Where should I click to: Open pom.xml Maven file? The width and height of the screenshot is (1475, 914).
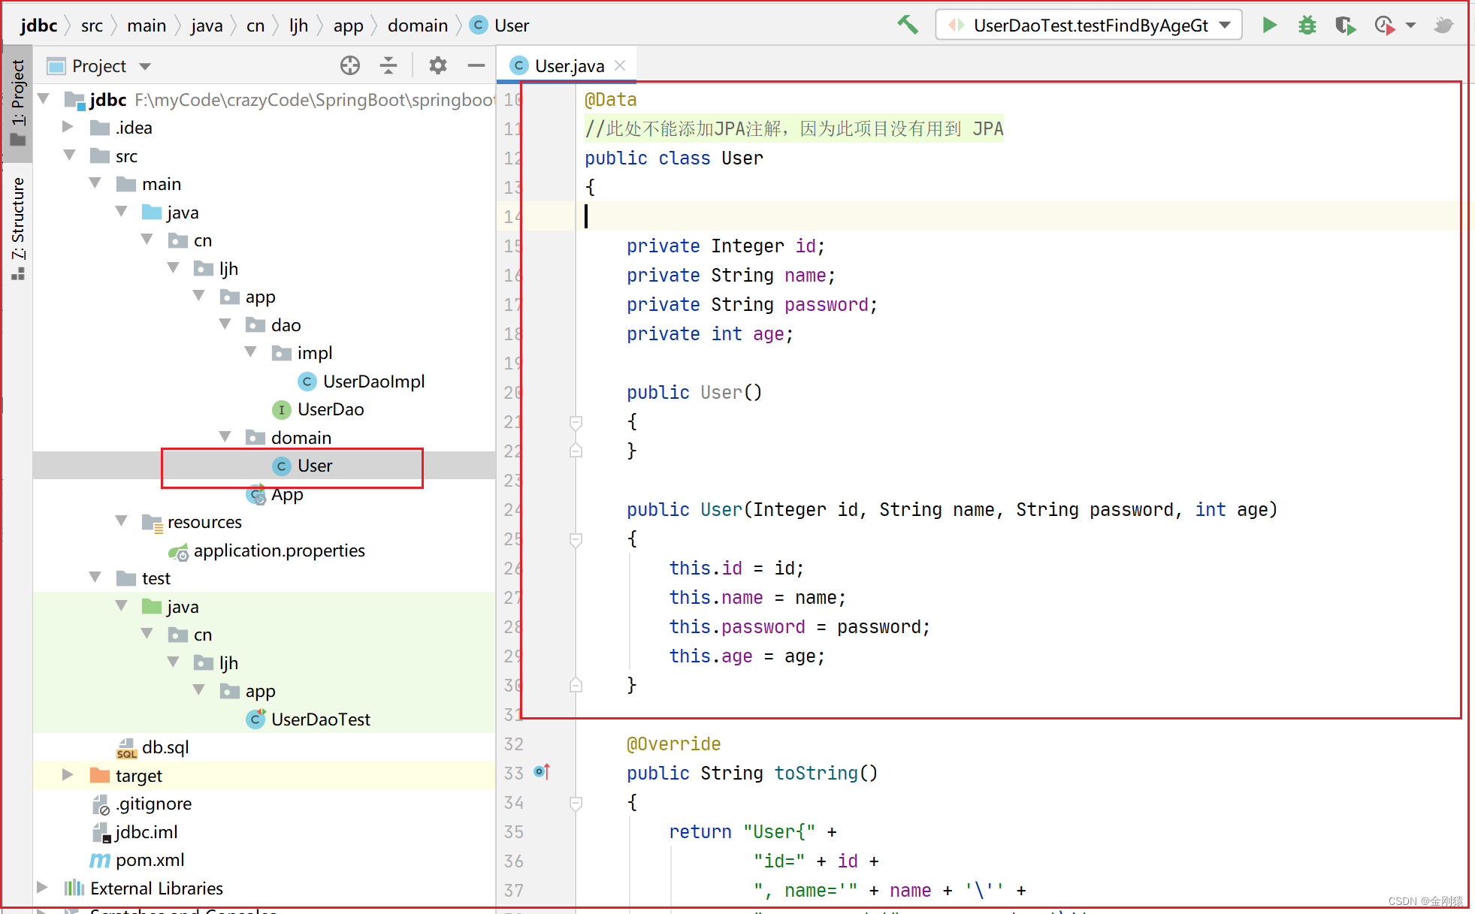click(138, 860)
